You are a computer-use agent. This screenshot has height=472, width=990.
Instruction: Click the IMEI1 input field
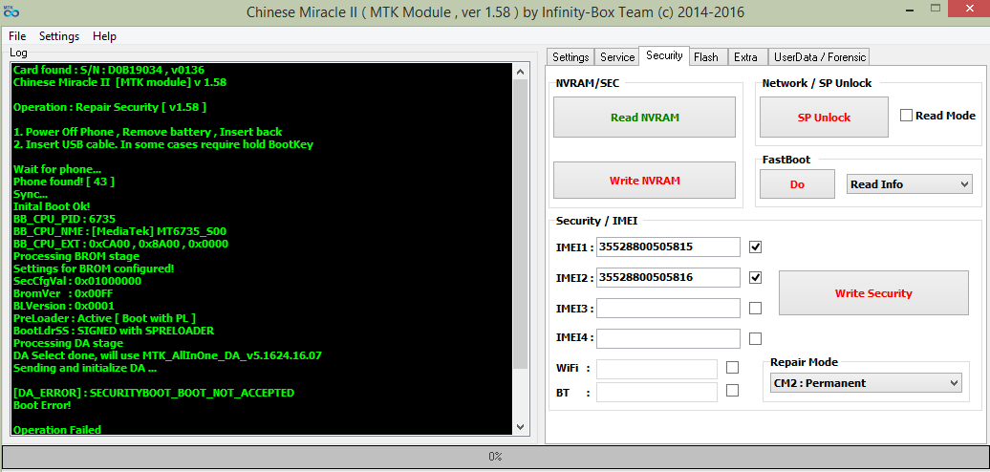[x=668, y=247]
